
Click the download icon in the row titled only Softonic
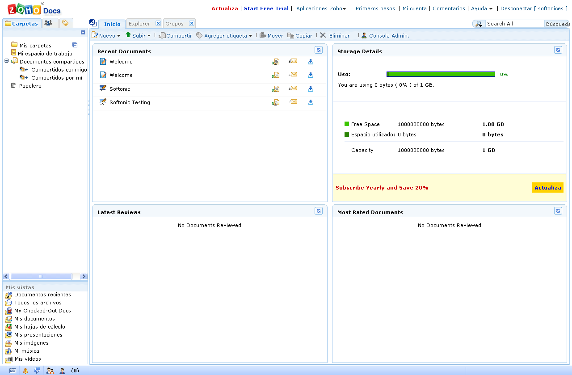311,89
